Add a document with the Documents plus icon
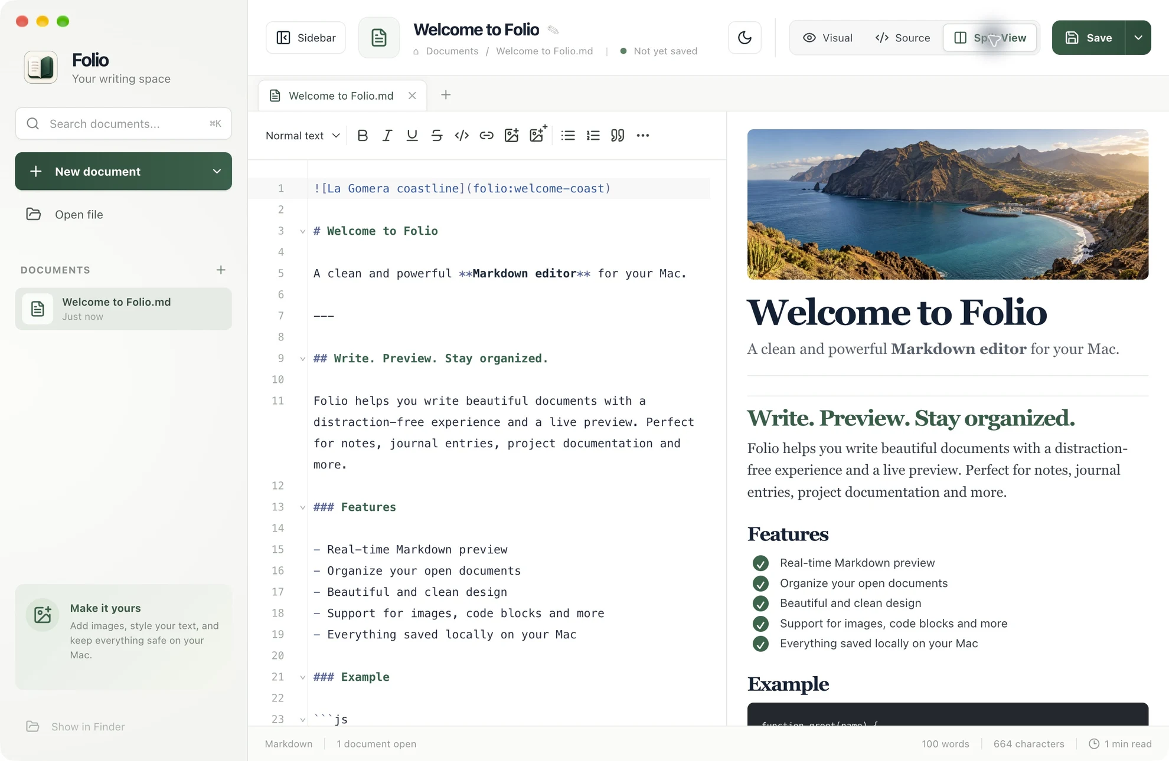1169x761 pixels. coord(221,270)
